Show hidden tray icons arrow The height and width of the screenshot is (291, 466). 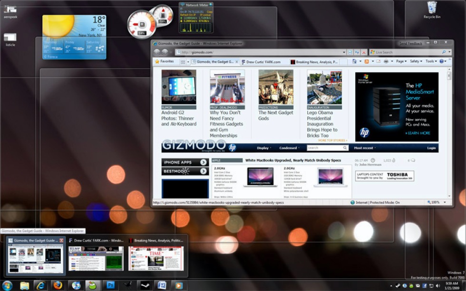point(391,286)
